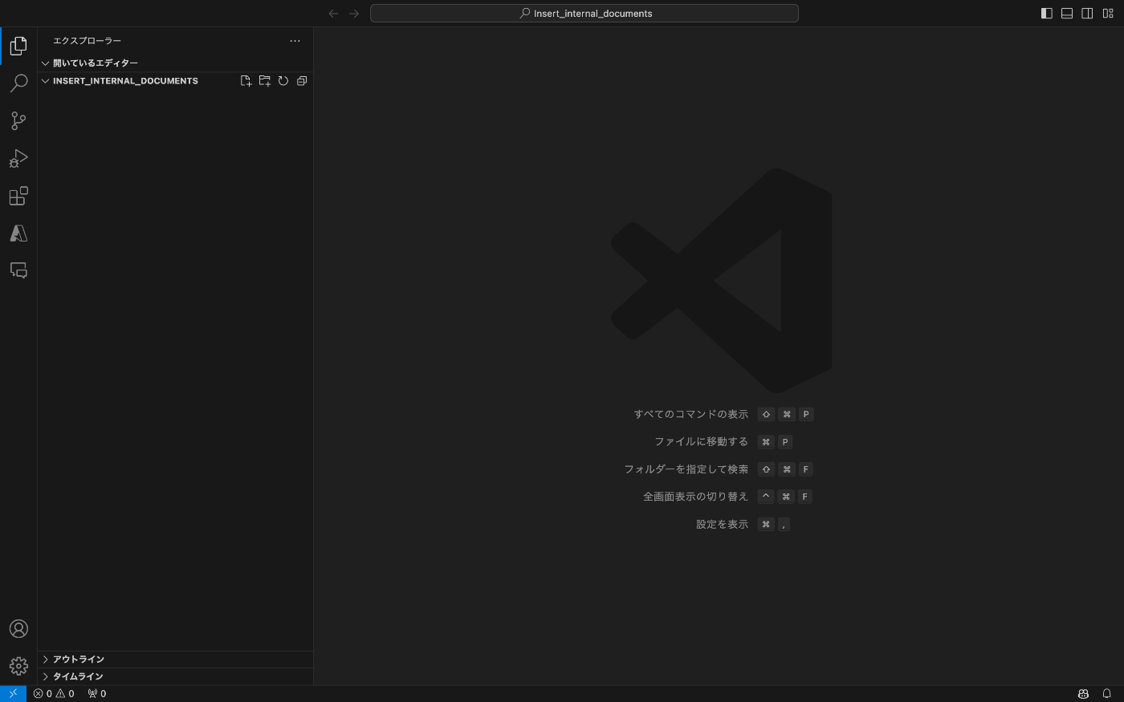Open the Explorer more actions ellipsis
Screen dimensions: 1124x702
click(x=295, y=41)
